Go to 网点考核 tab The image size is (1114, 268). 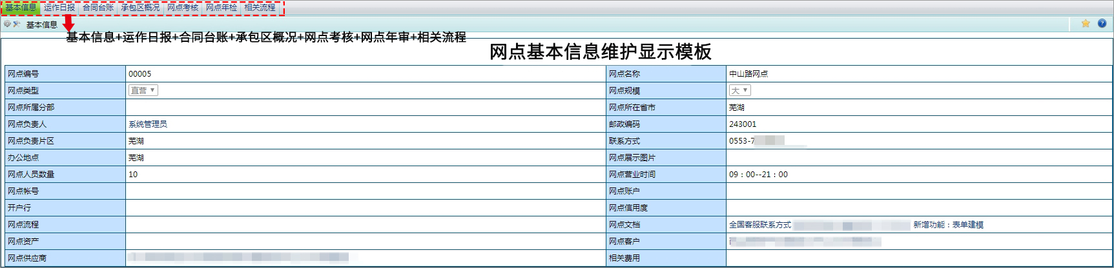click(183, 8)
